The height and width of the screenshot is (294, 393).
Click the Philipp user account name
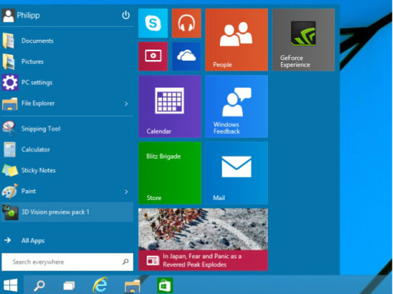tap(29, 15)
